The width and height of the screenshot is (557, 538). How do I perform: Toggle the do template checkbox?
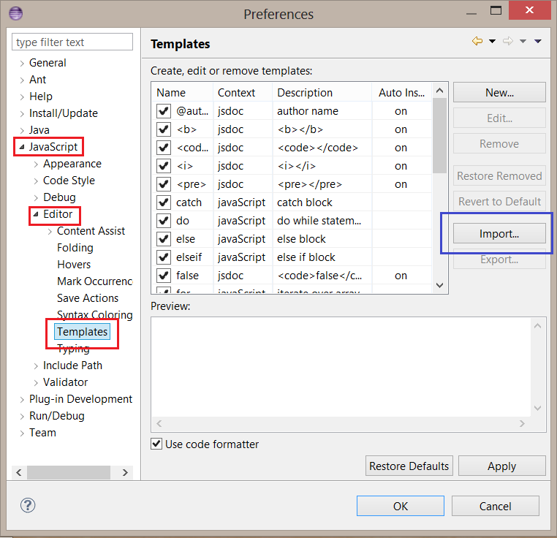click(x=164, y=221)
